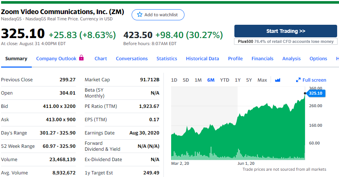The height and width of the screenshot is (177, 339).
Task: Click the Add to watchlist button
Action: point(158,15)
